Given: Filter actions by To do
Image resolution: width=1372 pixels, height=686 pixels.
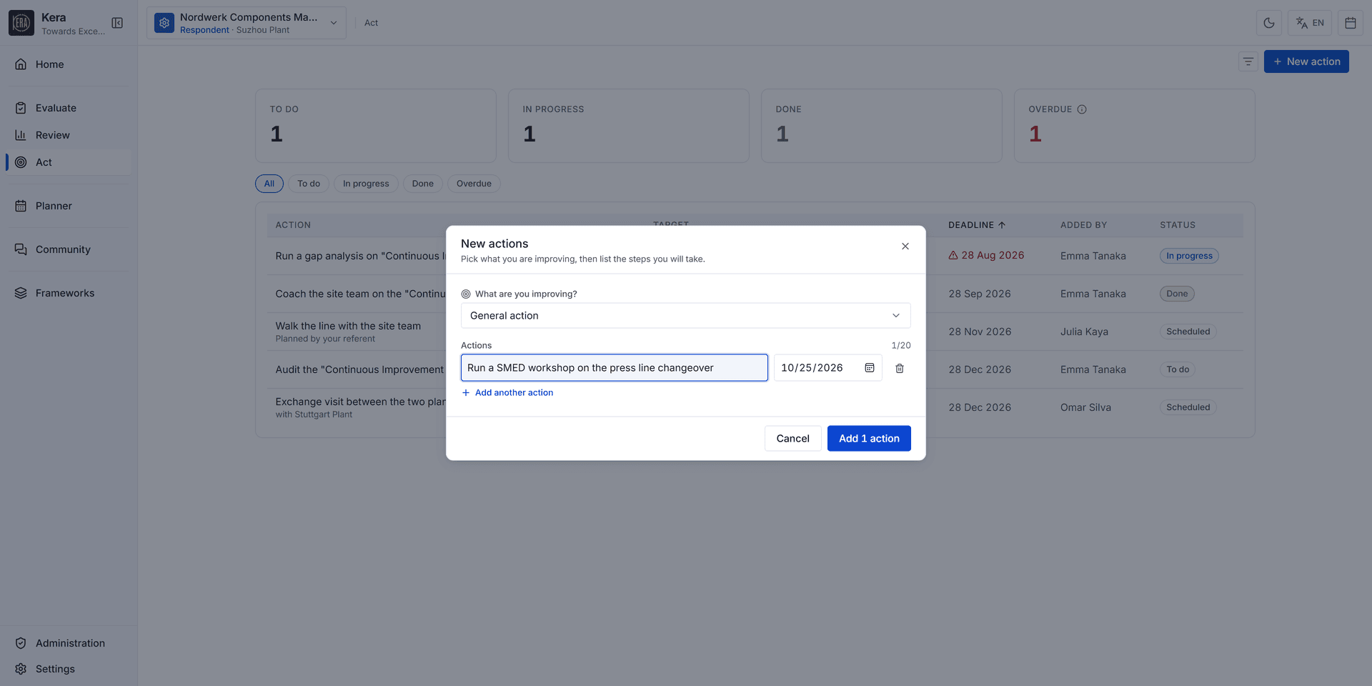Looking at the screenshot, I should coord(309,184).
